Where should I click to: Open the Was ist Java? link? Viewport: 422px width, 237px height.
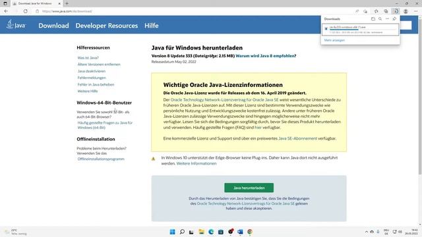point(88,58)
